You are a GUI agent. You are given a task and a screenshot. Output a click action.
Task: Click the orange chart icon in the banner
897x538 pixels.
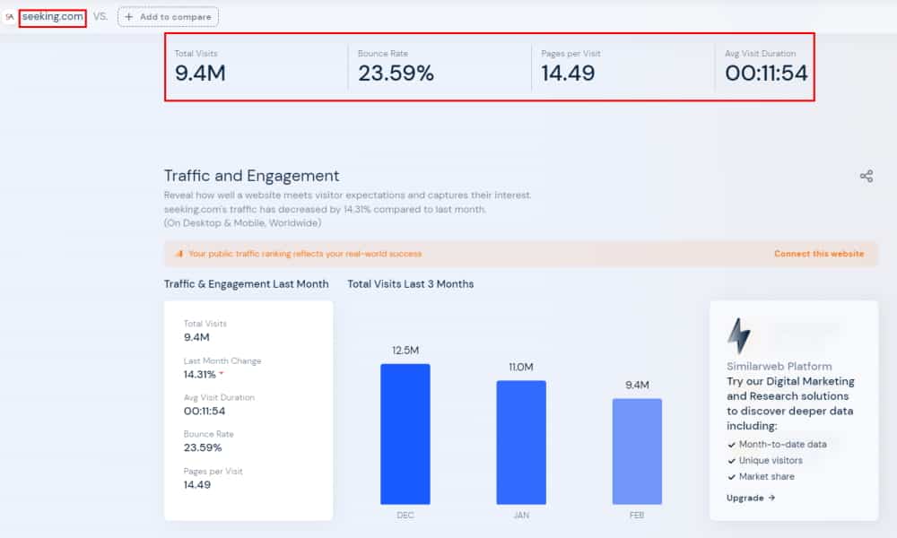point(179,254)
